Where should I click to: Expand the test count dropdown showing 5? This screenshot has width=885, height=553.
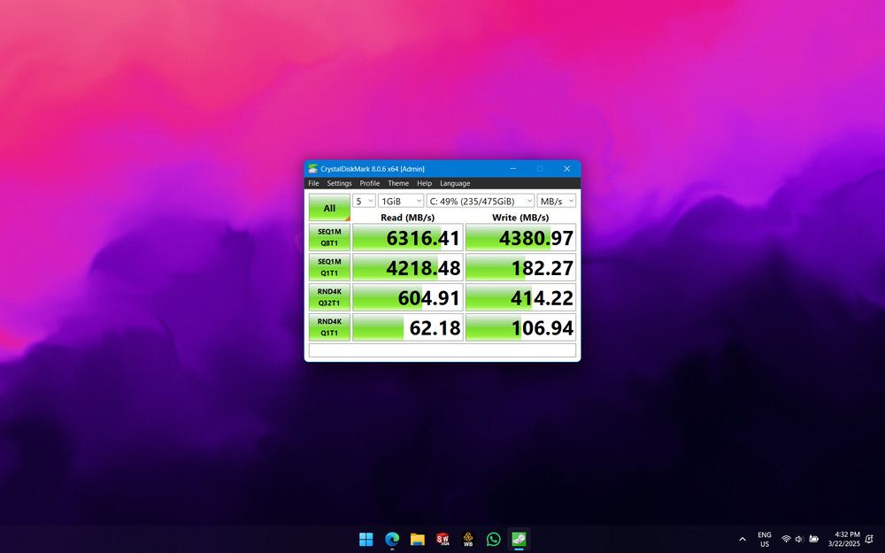(x=364, y=201)
